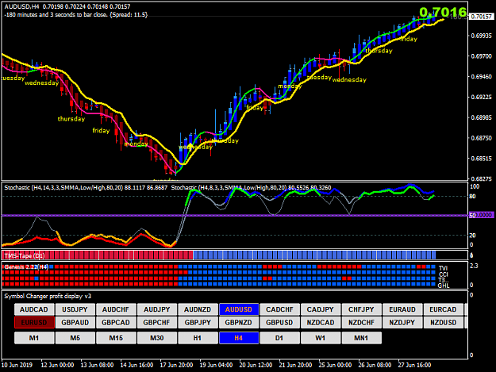Viewport: 496px width, 372px height.
Task: Select the TMS-Tape (D1) indicator label
Action: point(25,255)
